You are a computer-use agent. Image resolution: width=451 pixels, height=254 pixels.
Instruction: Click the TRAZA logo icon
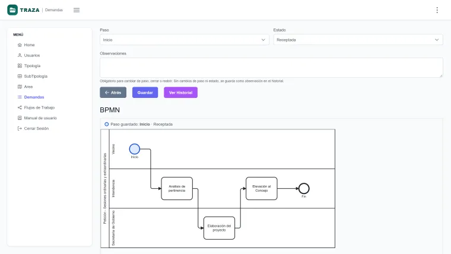[12, 10]
